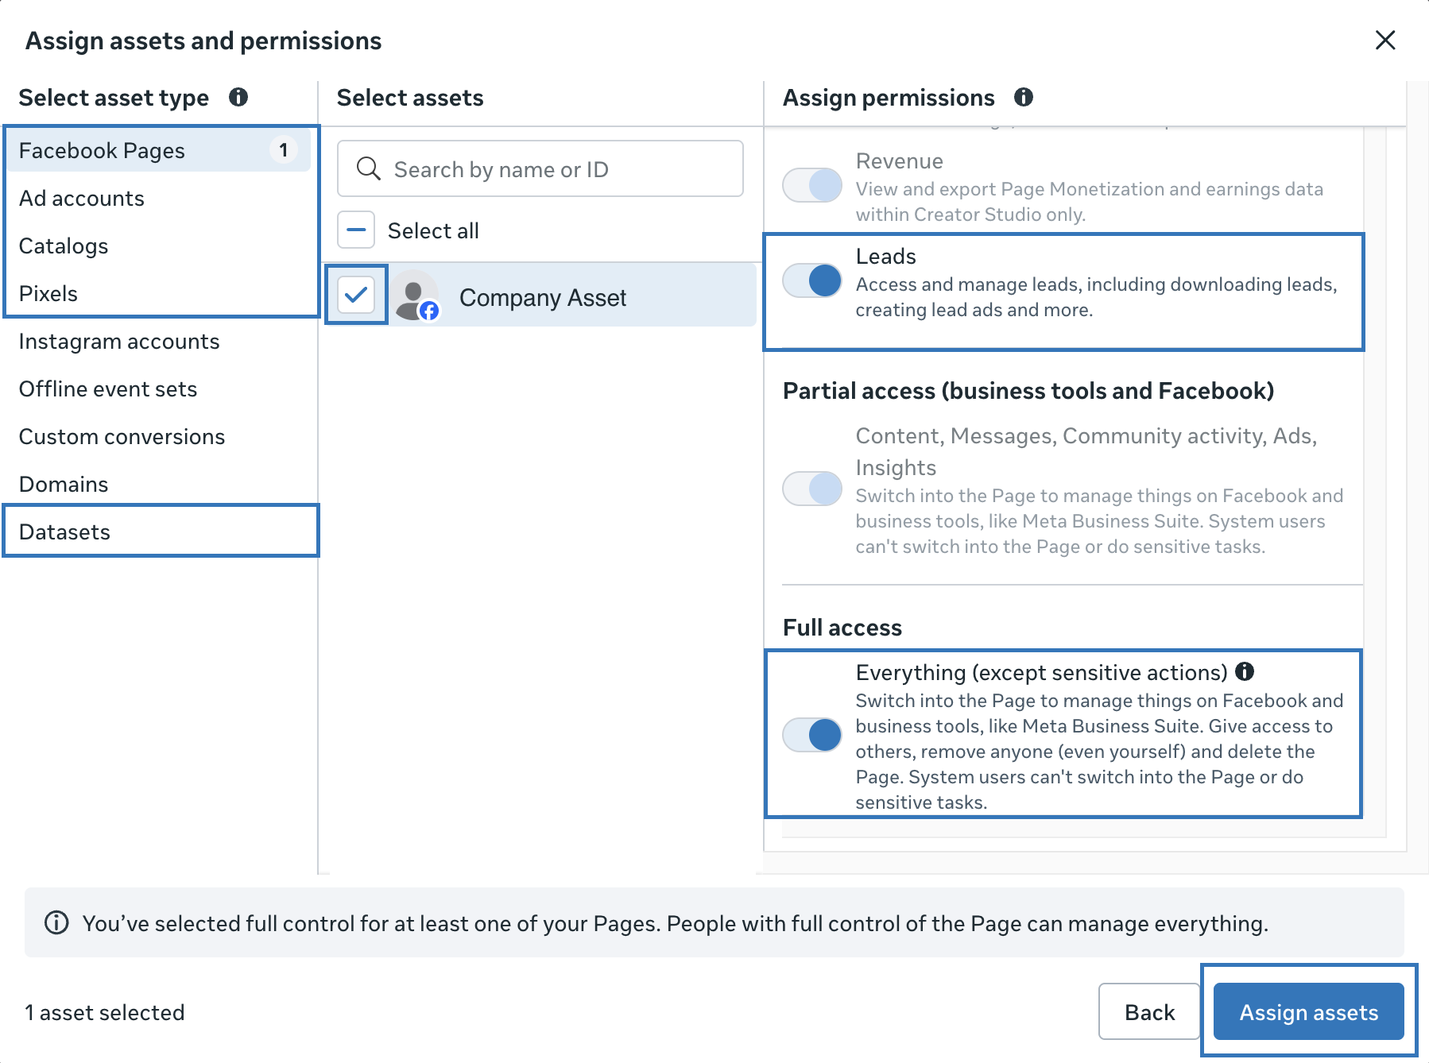This screenshot has width=1429, height=1063.
Task: Choose Ad accounts asset type
Action: pos(159,198)
